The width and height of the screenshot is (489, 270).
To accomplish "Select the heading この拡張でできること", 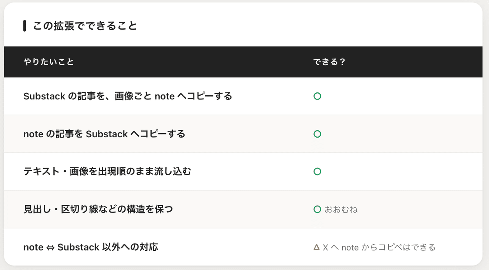I will pos(85,26).
